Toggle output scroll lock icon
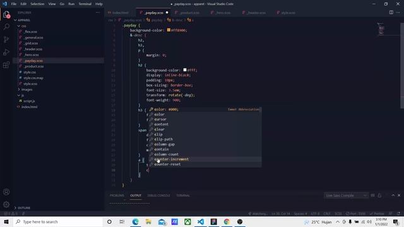The width and height of the screenshot is (404, 227). click(x=379, y=195)
